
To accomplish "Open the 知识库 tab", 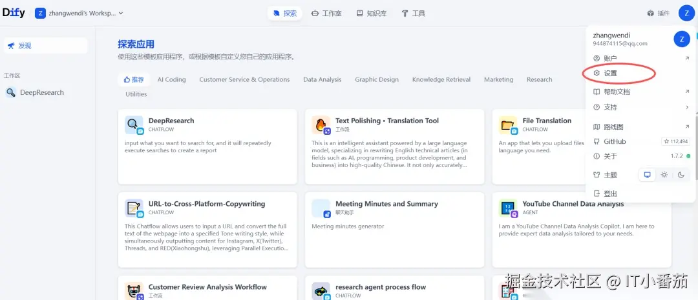I will point(371,14).
